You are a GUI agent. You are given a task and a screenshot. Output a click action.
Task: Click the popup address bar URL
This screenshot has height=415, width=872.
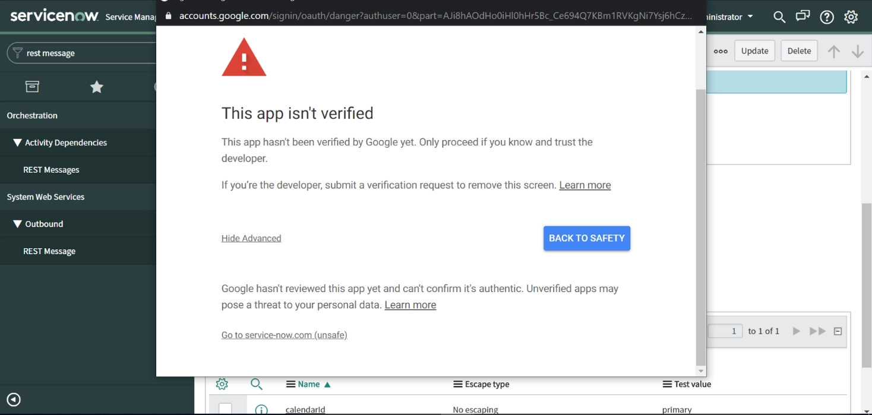pyautogui.click(x=435, y=16)
